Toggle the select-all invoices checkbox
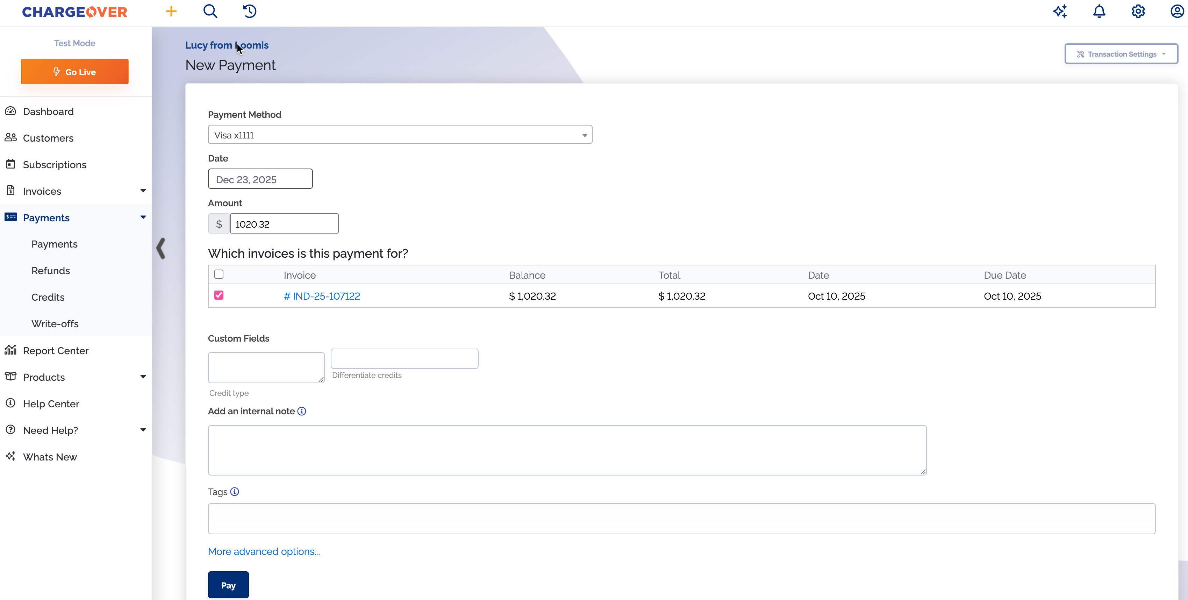Image resolution: width=1188 pixels, height=600 pixels. pos(219,274)
